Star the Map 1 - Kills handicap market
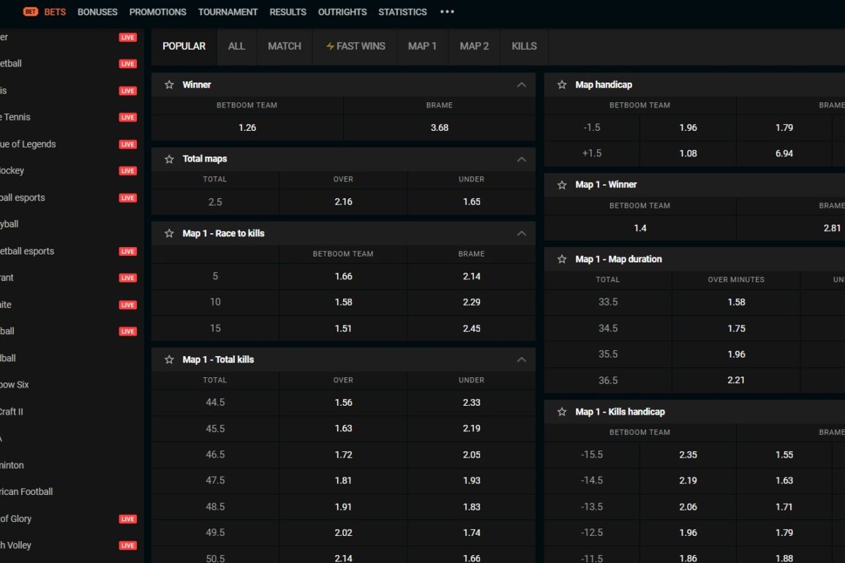This screenshot has width=845, height=563. point(562,412)
